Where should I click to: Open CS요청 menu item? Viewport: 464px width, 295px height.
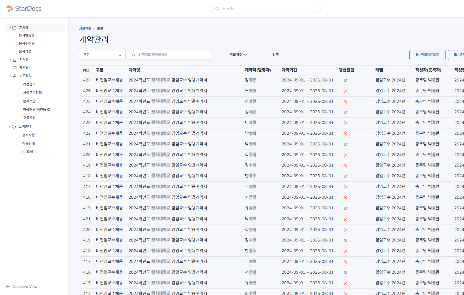[x=27, y=152]
